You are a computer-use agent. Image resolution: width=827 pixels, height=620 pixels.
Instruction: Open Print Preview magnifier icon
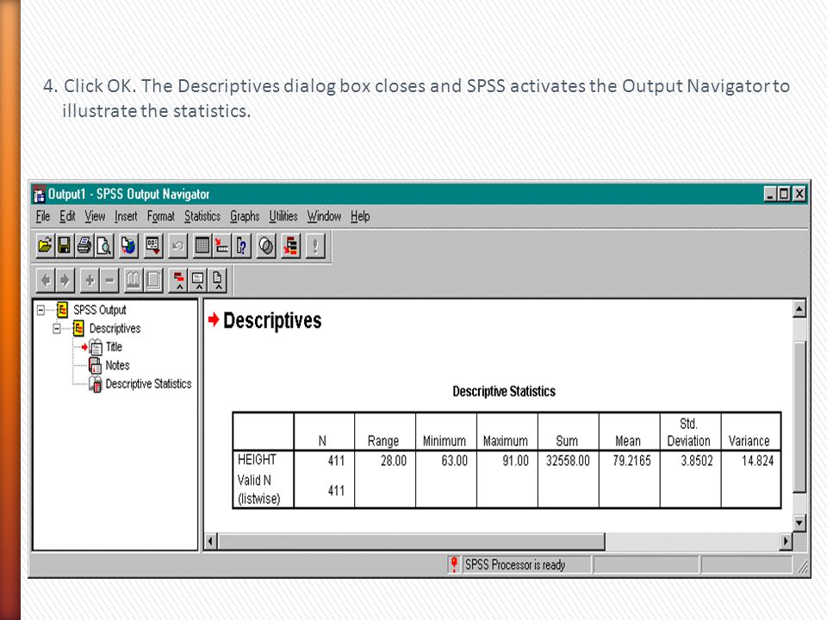pyautogui.click(x=104, y=245)
